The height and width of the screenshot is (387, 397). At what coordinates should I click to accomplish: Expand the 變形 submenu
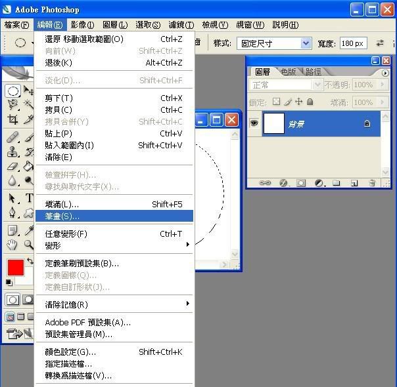coord(114,245)
